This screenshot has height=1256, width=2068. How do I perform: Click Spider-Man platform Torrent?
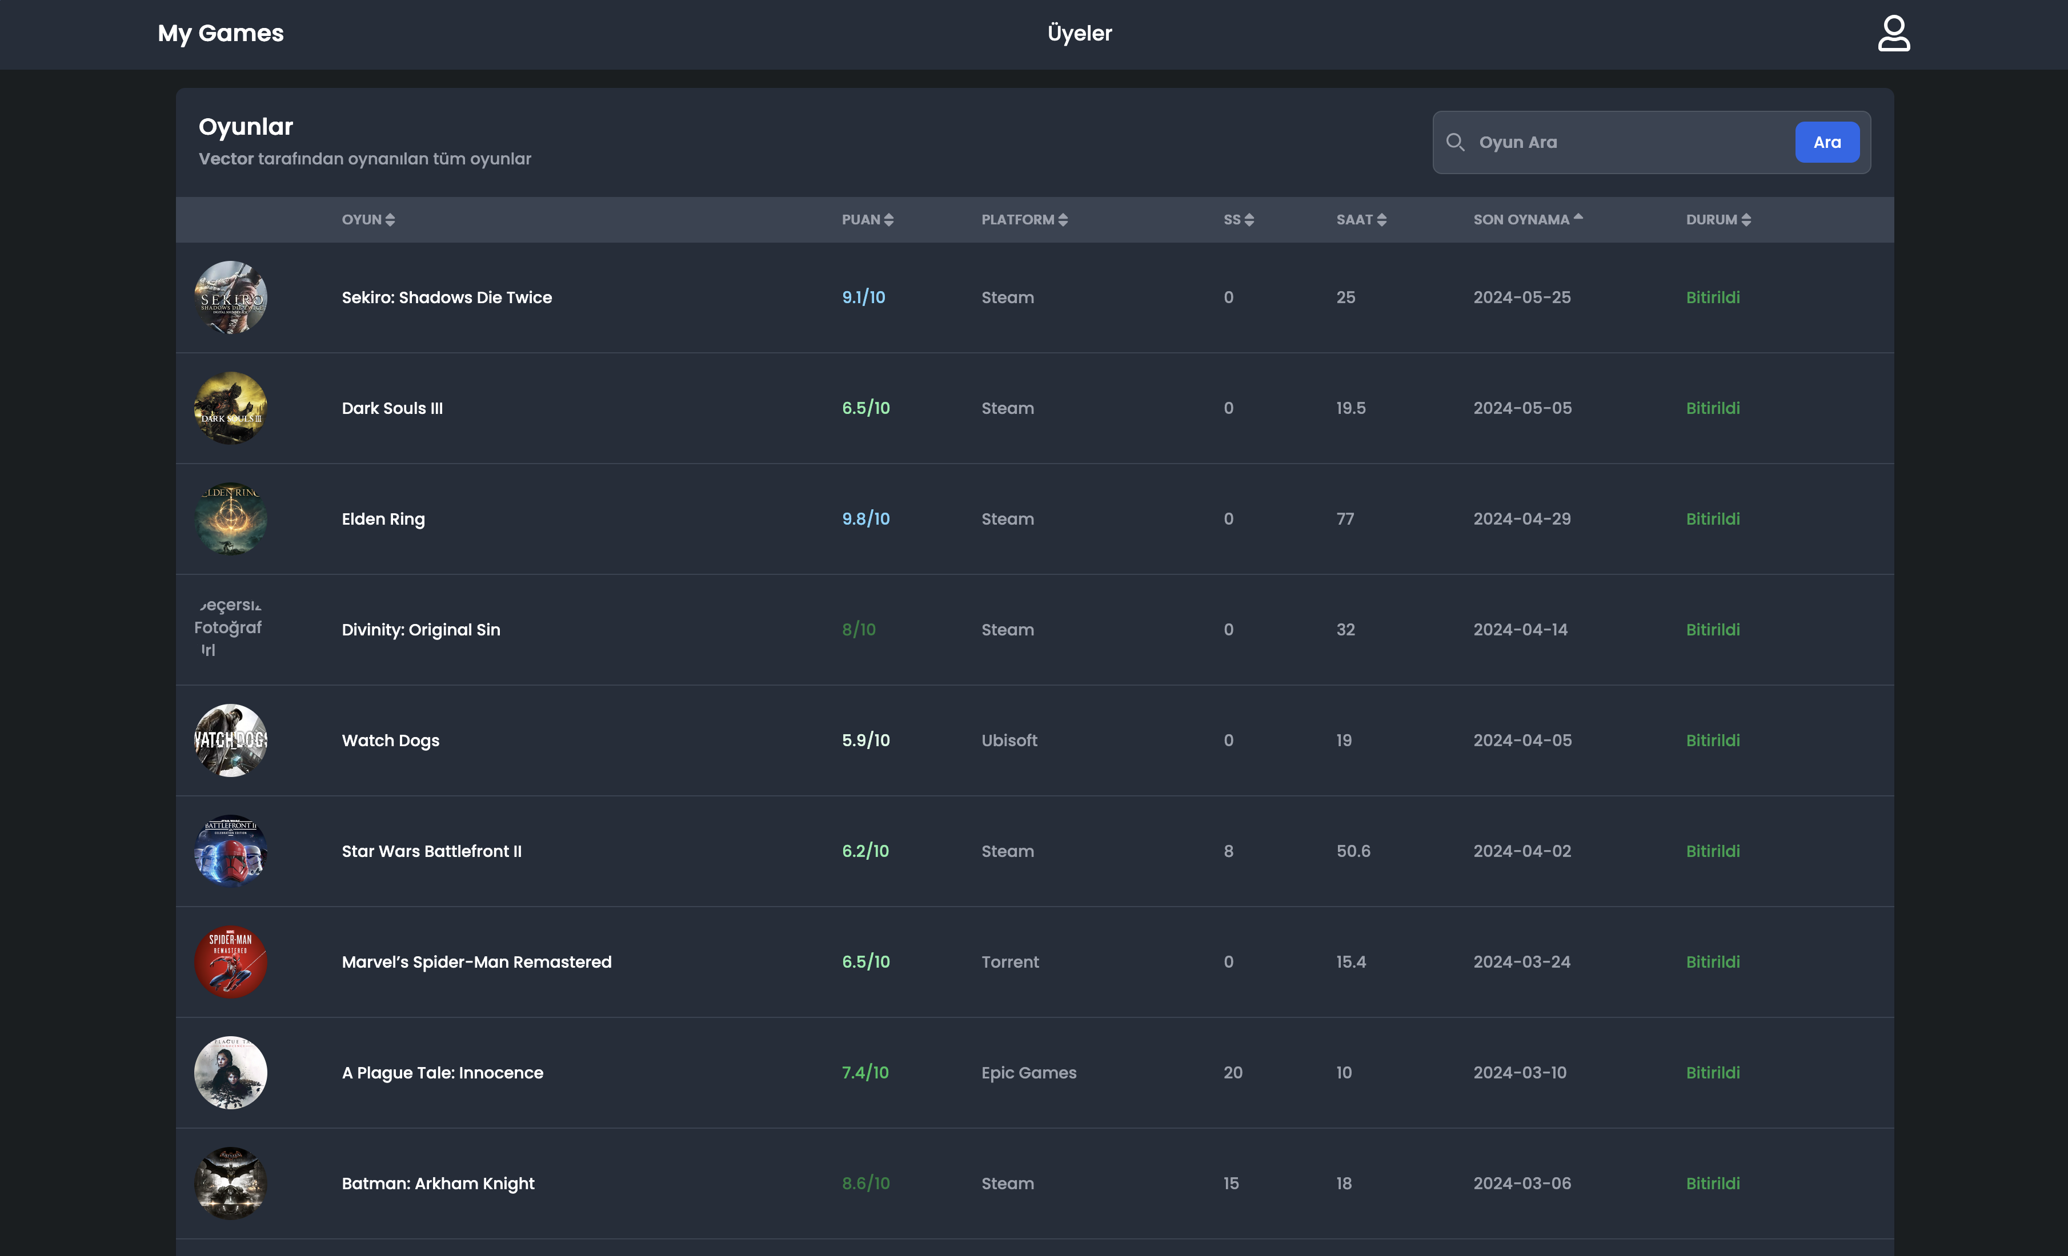1009,963
